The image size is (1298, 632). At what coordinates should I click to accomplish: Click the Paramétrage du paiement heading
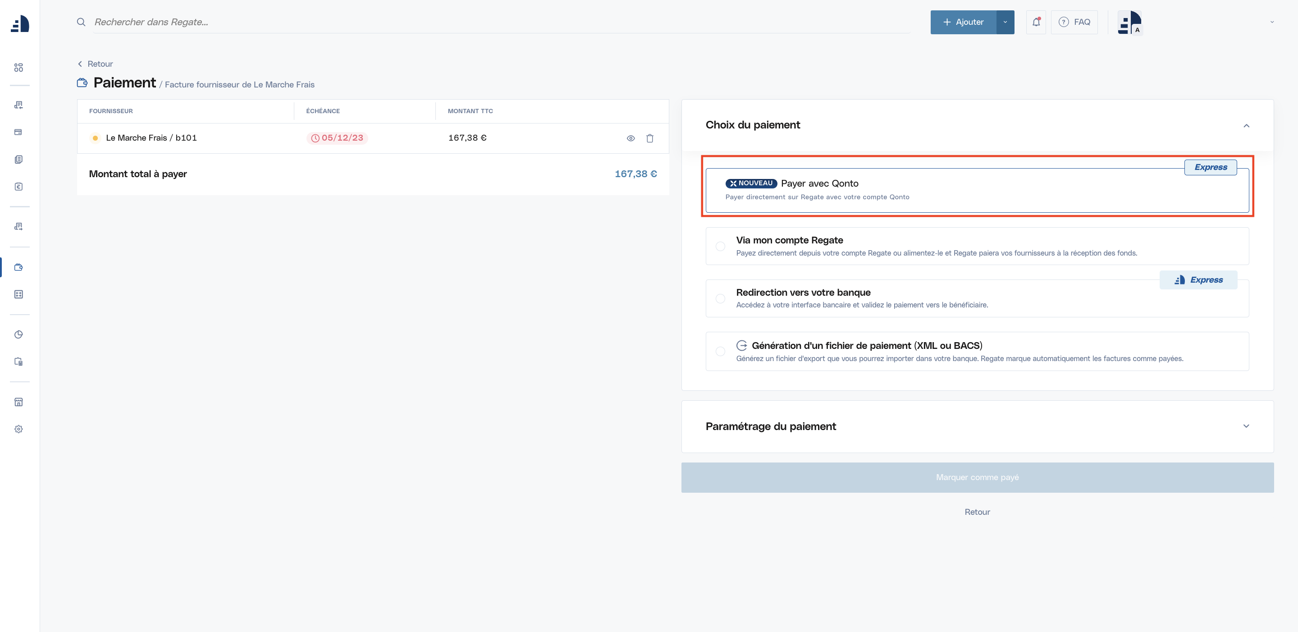point(771,426)
